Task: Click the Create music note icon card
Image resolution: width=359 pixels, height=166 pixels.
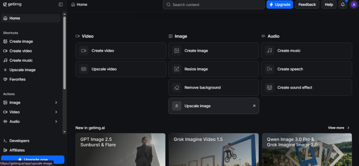Action: point(269,51)
